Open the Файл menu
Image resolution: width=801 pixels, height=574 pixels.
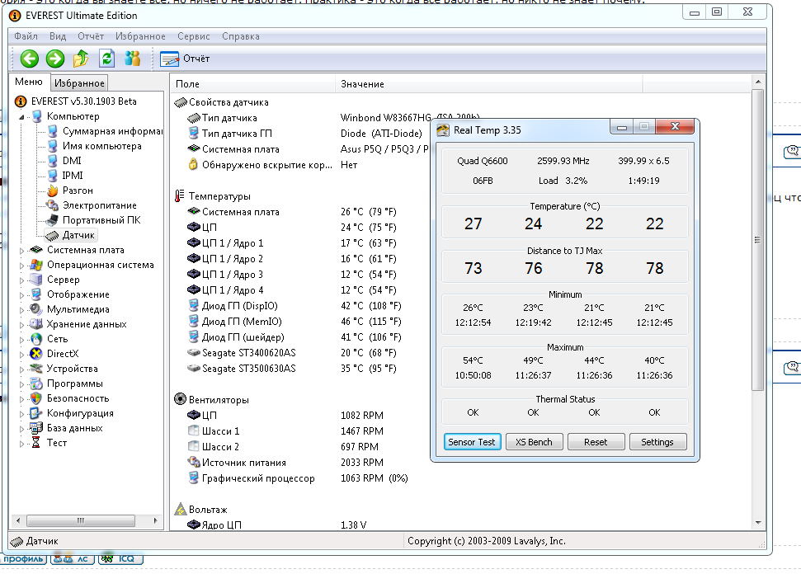pyautogui.click(x=26, y=36)
